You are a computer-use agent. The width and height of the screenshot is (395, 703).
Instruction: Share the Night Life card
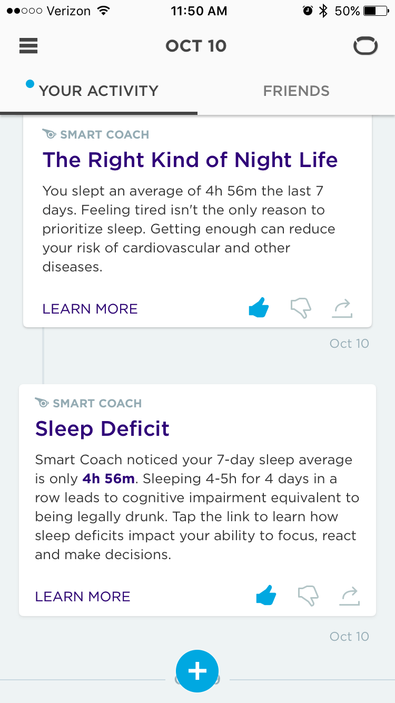[342, 308]
